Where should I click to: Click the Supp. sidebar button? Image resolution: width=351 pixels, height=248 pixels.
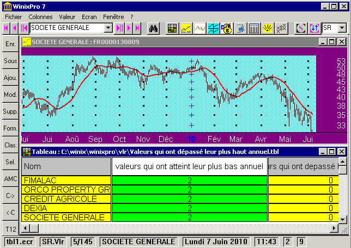tap(10, 111)
